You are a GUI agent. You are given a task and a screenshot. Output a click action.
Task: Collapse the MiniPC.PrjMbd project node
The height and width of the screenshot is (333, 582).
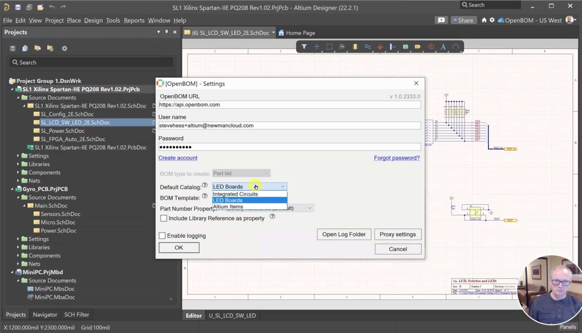(12, 272)
